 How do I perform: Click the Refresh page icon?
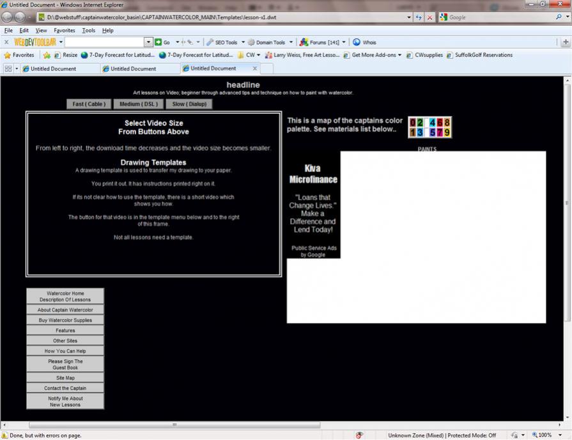pos(419,17)
